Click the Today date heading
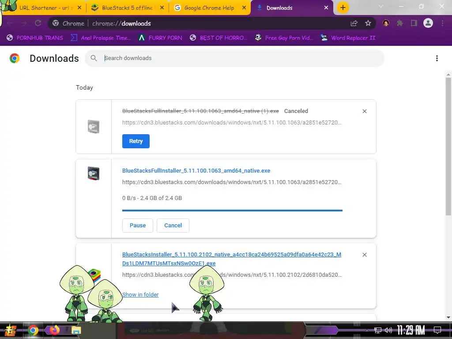 click(84, 88)
